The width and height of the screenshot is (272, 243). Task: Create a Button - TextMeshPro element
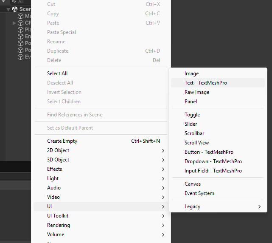point(218,153)
